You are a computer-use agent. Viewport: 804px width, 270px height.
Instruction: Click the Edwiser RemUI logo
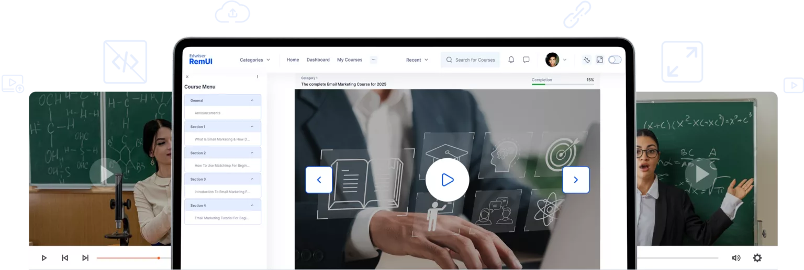(x=200, y=60)
